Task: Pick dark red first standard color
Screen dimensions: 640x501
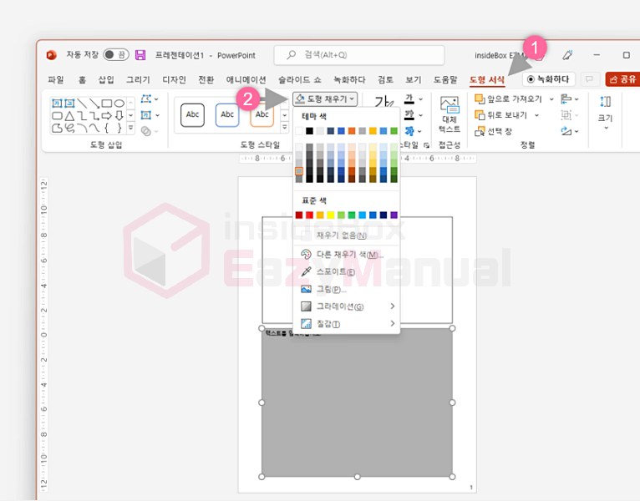Action: (x=299, y=215)
